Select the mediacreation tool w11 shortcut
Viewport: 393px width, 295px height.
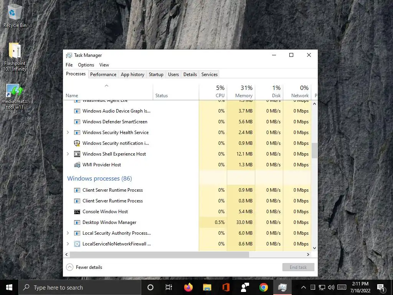15,96
